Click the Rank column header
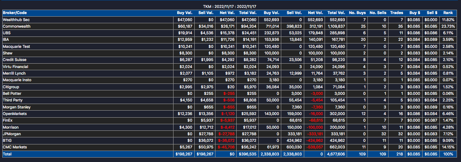This screenshot has width=461, height=162. point(448,13)
